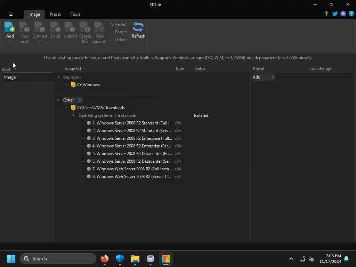Click the chevron next to Other
The image size is (356, 267).
coord(80,100)
